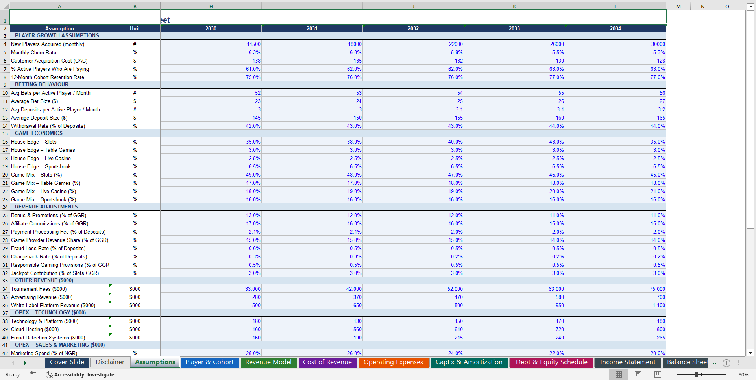Open Page Layout view from the status bar
Image resolution: width=756 pixels, height=380 pixels.
(638, 374)
